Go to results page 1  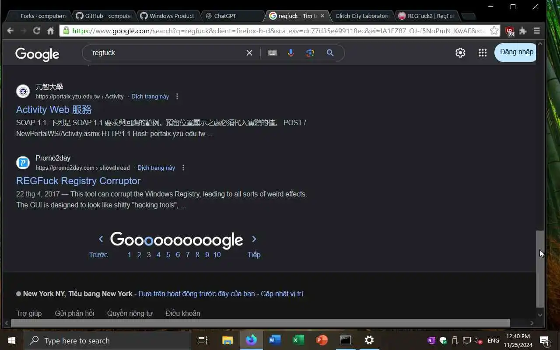click(x=129, y=255)
